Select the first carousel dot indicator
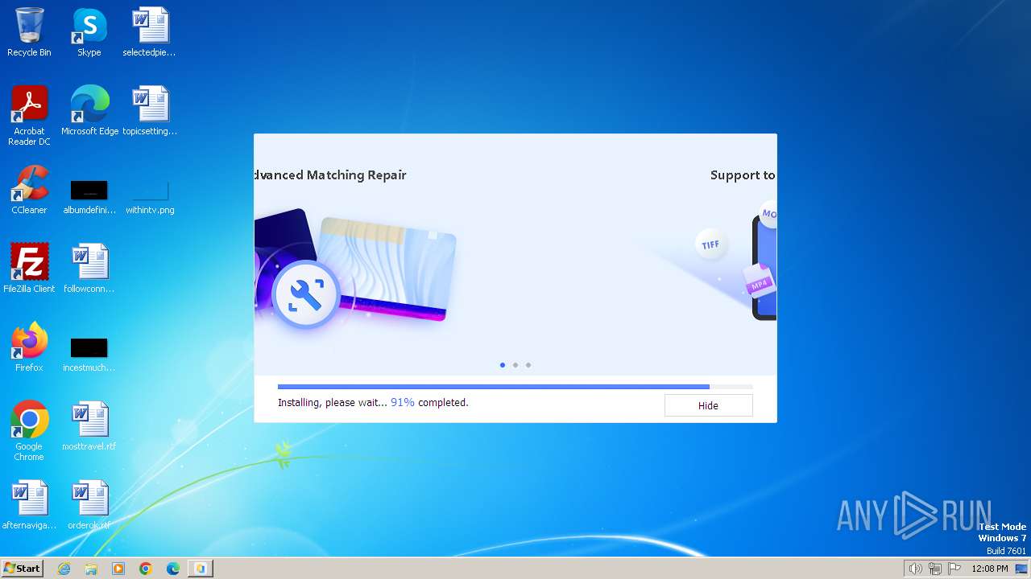The height and width of the screenshot is (579, 1031). (503, 365)
